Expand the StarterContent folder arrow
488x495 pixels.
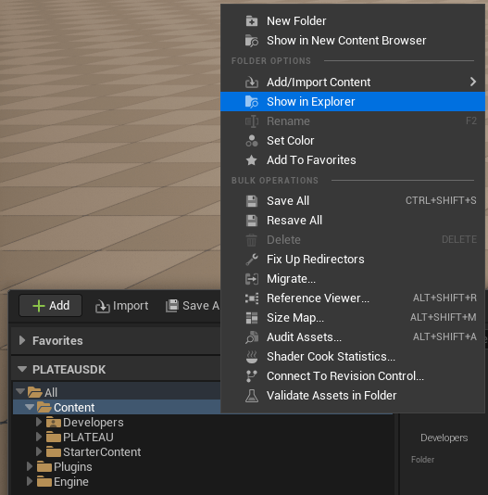tap(39, 451)
